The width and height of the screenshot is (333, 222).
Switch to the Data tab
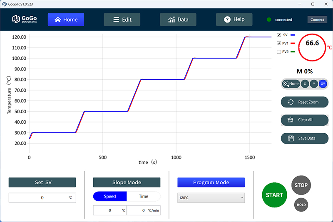pos(178,20)
